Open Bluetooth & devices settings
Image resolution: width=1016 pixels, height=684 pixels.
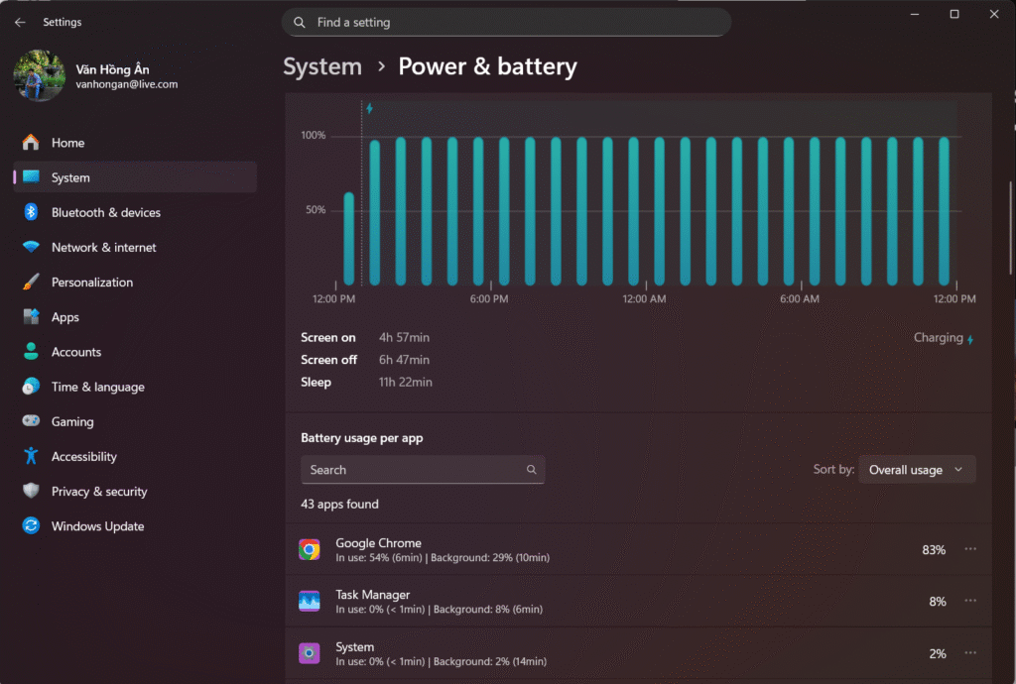(105, 212)
